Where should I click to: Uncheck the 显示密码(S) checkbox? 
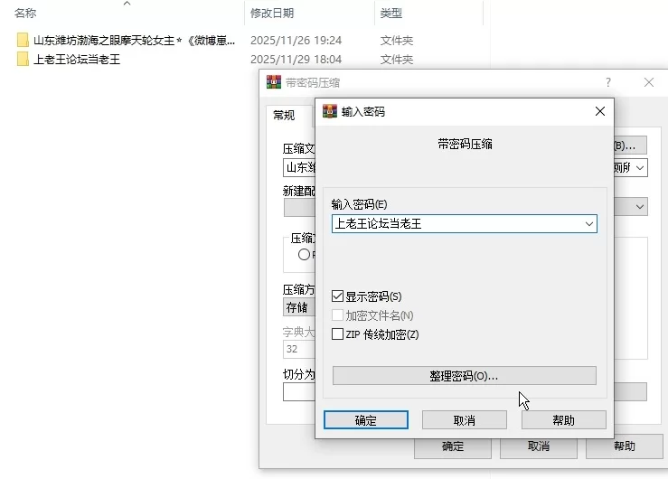tap(337, 296)
